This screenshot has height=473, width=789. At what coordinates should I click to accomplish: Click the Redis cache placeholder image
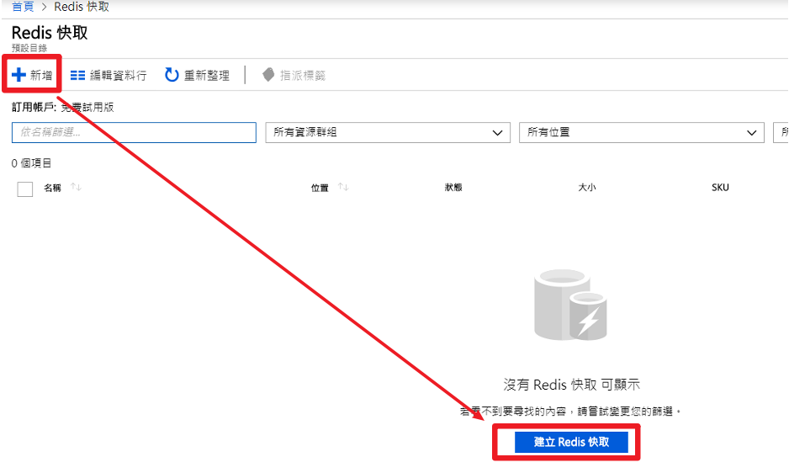tap(570, 305)
